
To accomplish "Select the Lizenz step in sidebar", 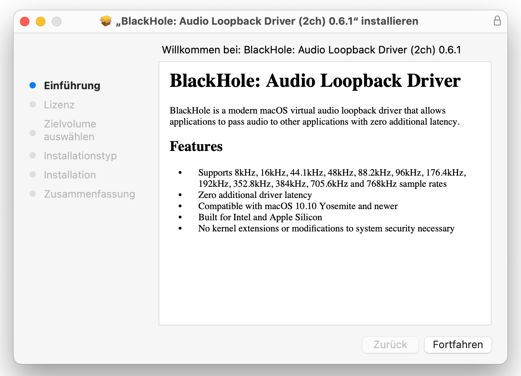I will click(59, 105).
